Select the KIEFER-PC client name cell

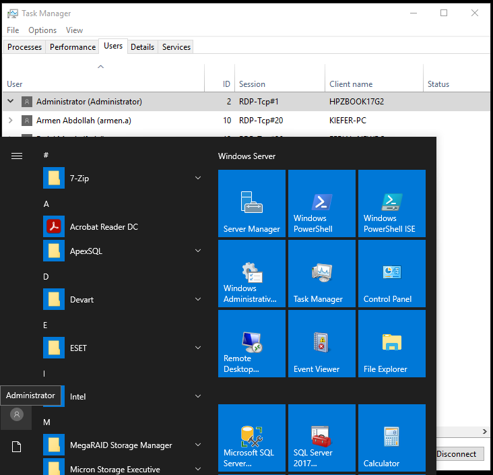tap(348, 121)
